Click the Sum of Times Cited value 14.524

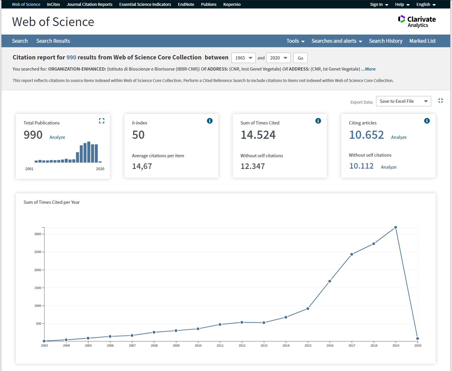(258, 135)
